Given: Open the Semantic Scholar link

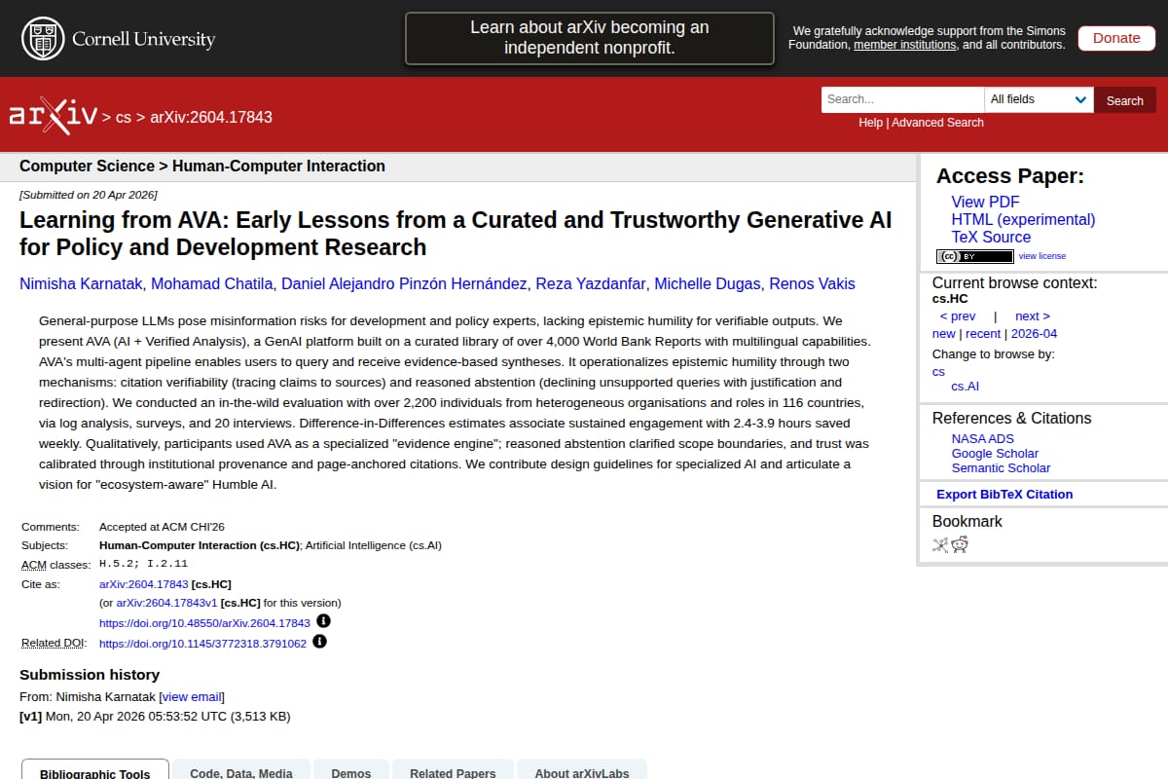Looking at the screenshot, I should (1001, 467).
